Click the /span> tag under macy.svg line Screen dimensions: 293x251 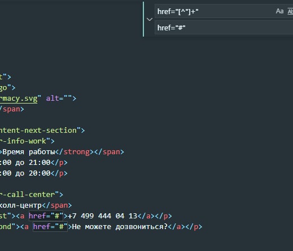tap(12, 109)
